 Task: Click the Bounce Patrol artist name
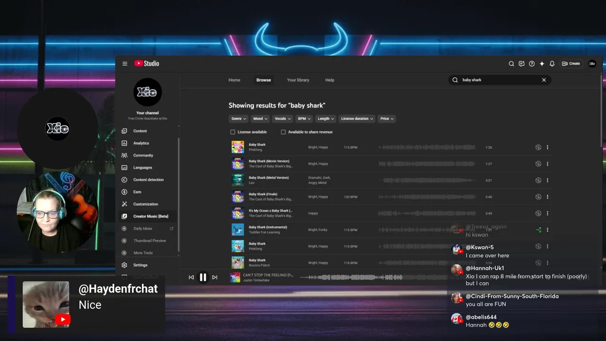[258, 265]
